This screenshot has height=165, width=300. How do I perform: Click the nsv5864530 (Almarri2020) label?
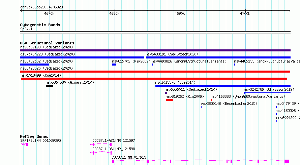pyautogui.click(x=70, y=82)
